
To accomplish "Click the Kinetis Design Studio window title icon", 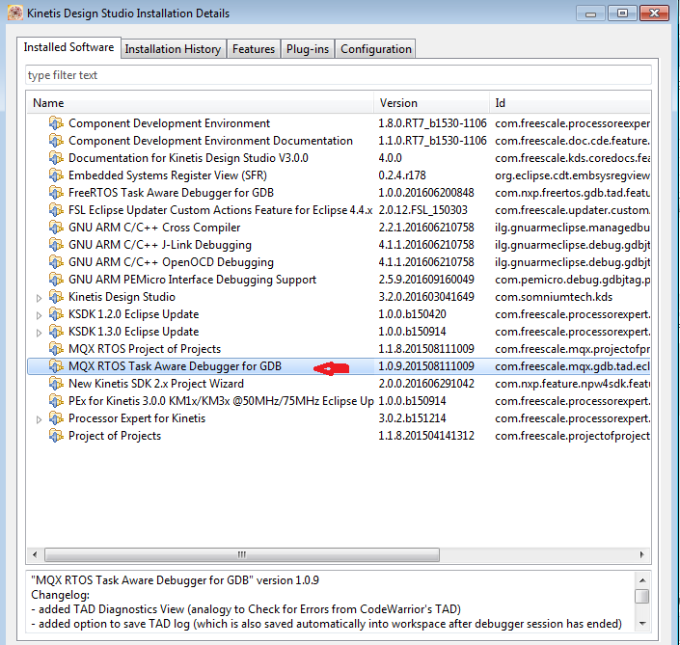I will pos(15,13).
